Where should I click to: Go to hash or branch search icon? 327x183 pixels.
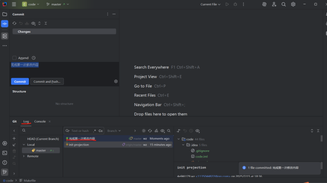(169, 131)
